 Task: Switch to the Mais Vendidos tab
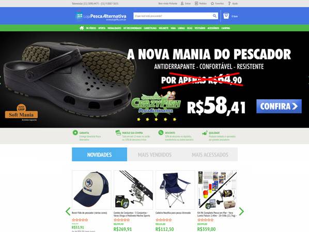click(154, 154)
